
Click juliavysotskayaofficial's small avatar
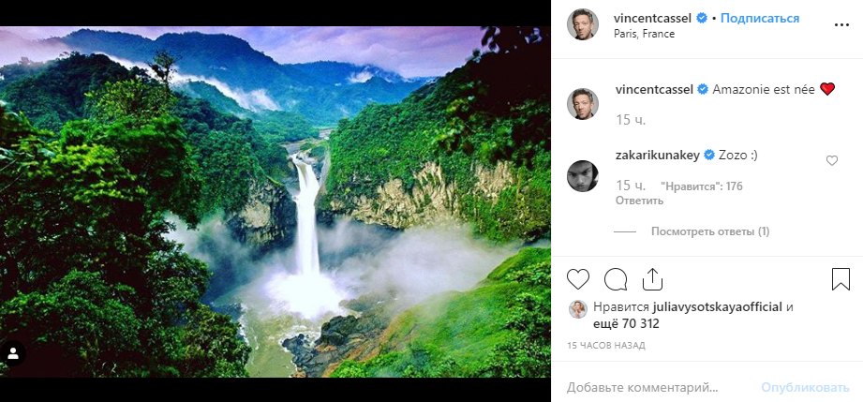click(x=578, y=309)
